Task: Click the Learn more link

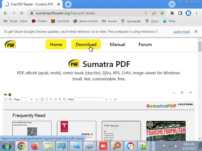Action: coord(182,32)
